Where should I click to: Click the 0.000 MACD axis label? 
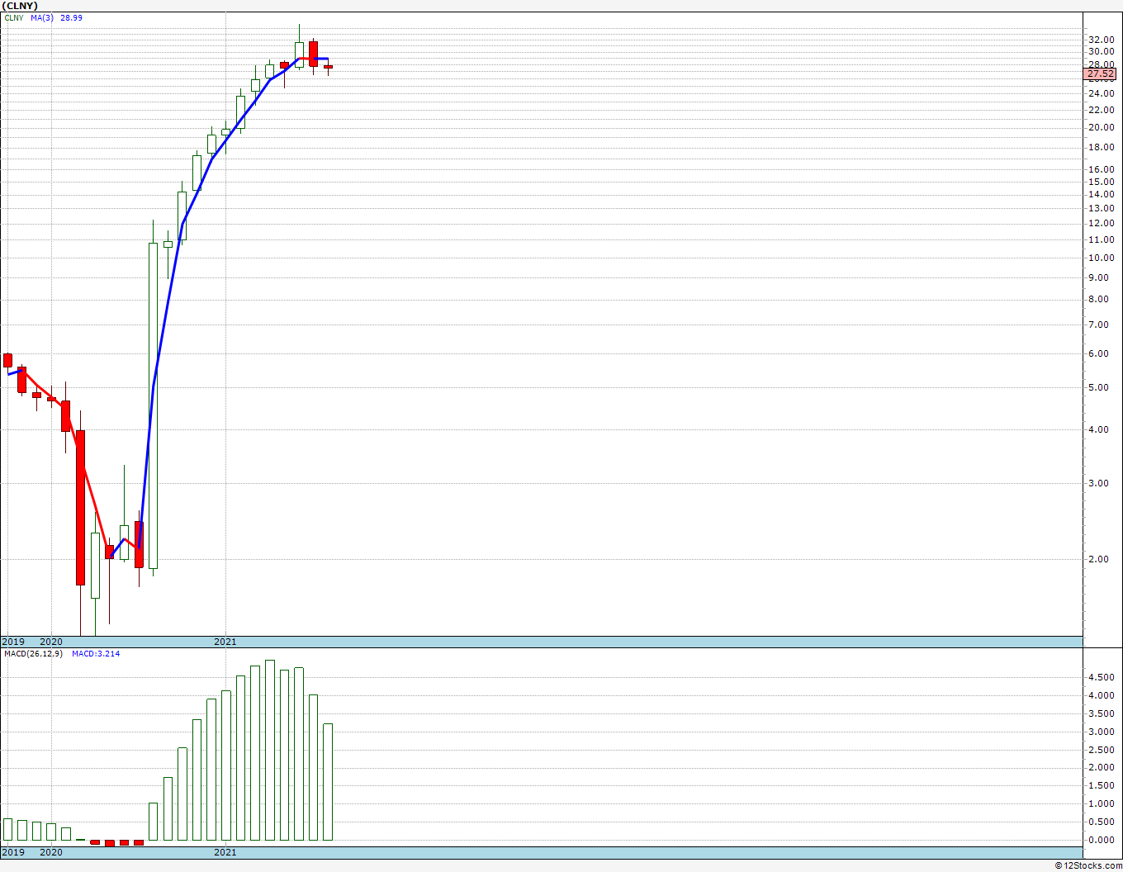[x=1102, y=841]
